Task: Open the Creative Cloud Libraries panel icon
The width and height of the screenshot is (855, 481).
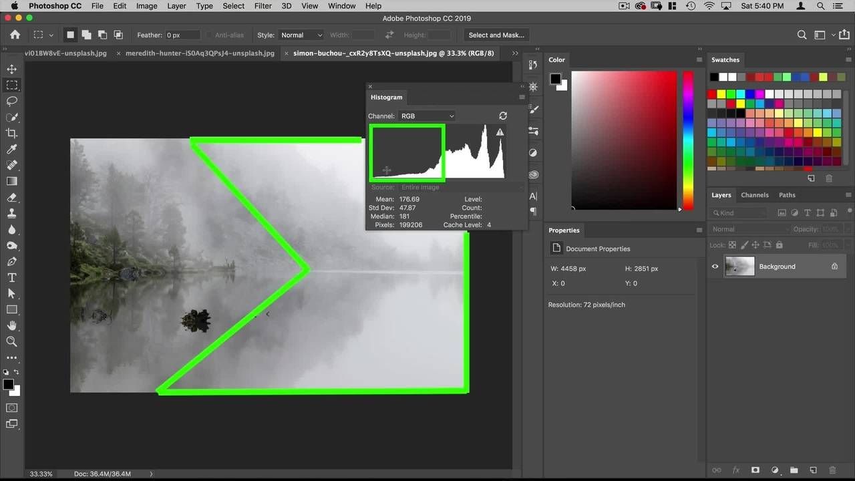Action: [533, 175]
